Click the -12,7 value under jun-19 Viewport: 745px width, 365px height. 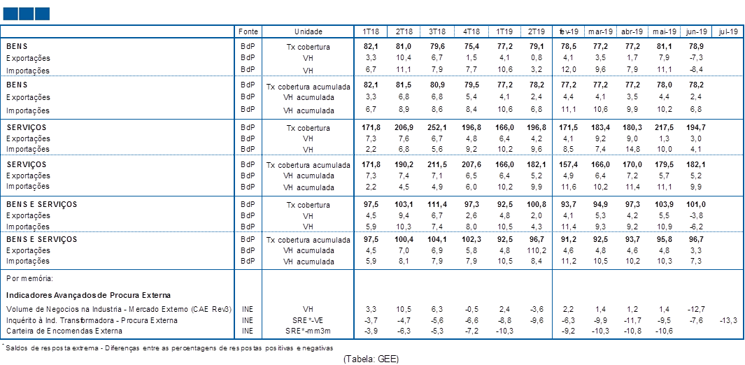click(x=697, y=310)
